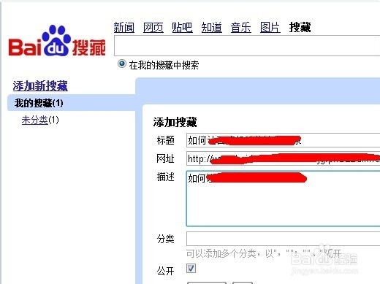Click the 描述 text area
The image size is (380, 284).
click(x=283, y=199)
